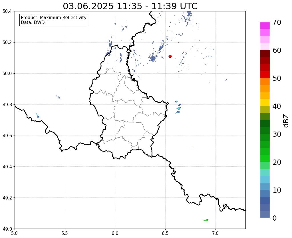The width and height of the screenshot is (292, 238).
Task: Click the small light-blue echo near 49.7 latitude, far west
Action: click(x=37, y=116)
